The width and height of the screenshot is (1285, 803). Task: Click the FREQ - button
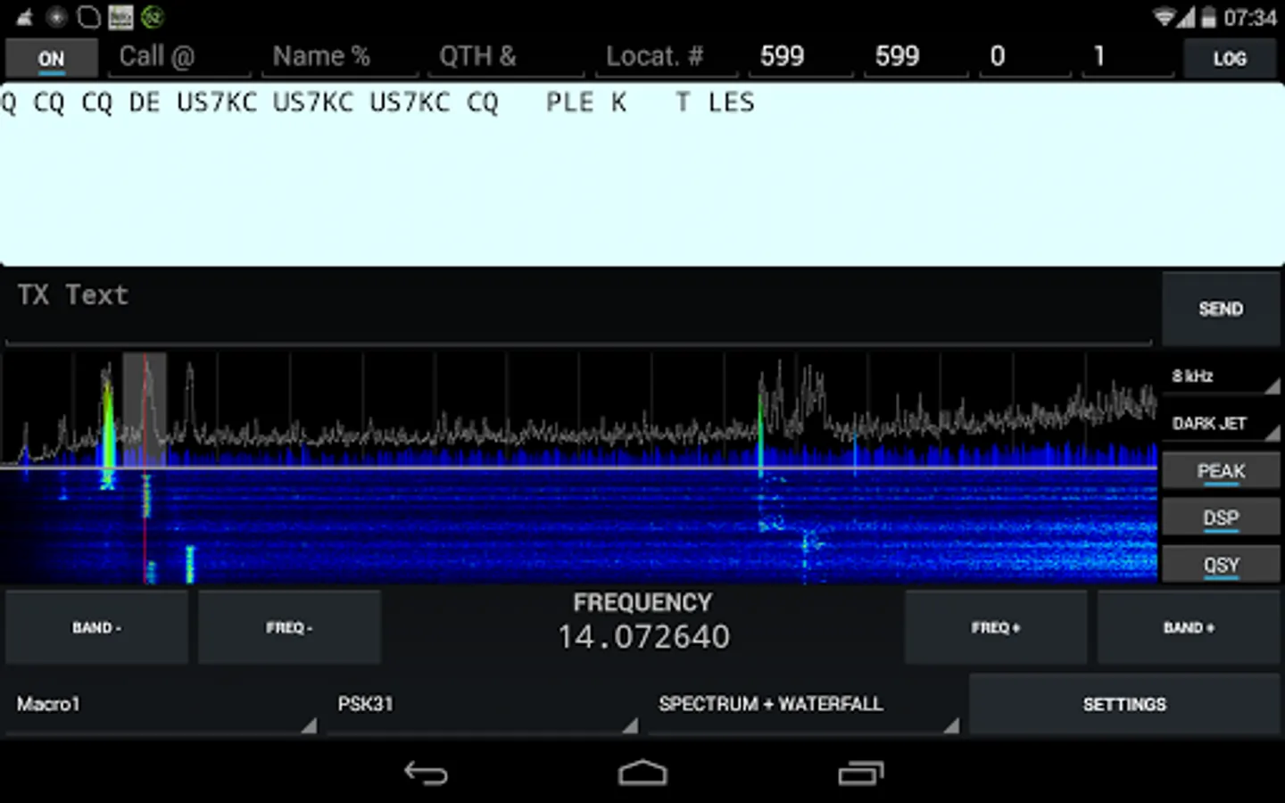tap(289, 627)
